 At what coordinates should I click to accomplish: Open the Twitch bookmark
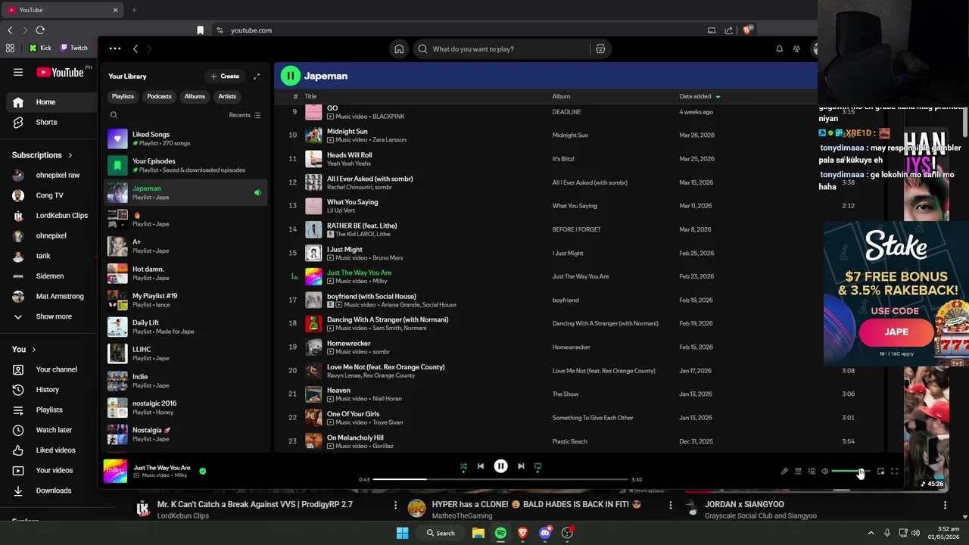73,48
